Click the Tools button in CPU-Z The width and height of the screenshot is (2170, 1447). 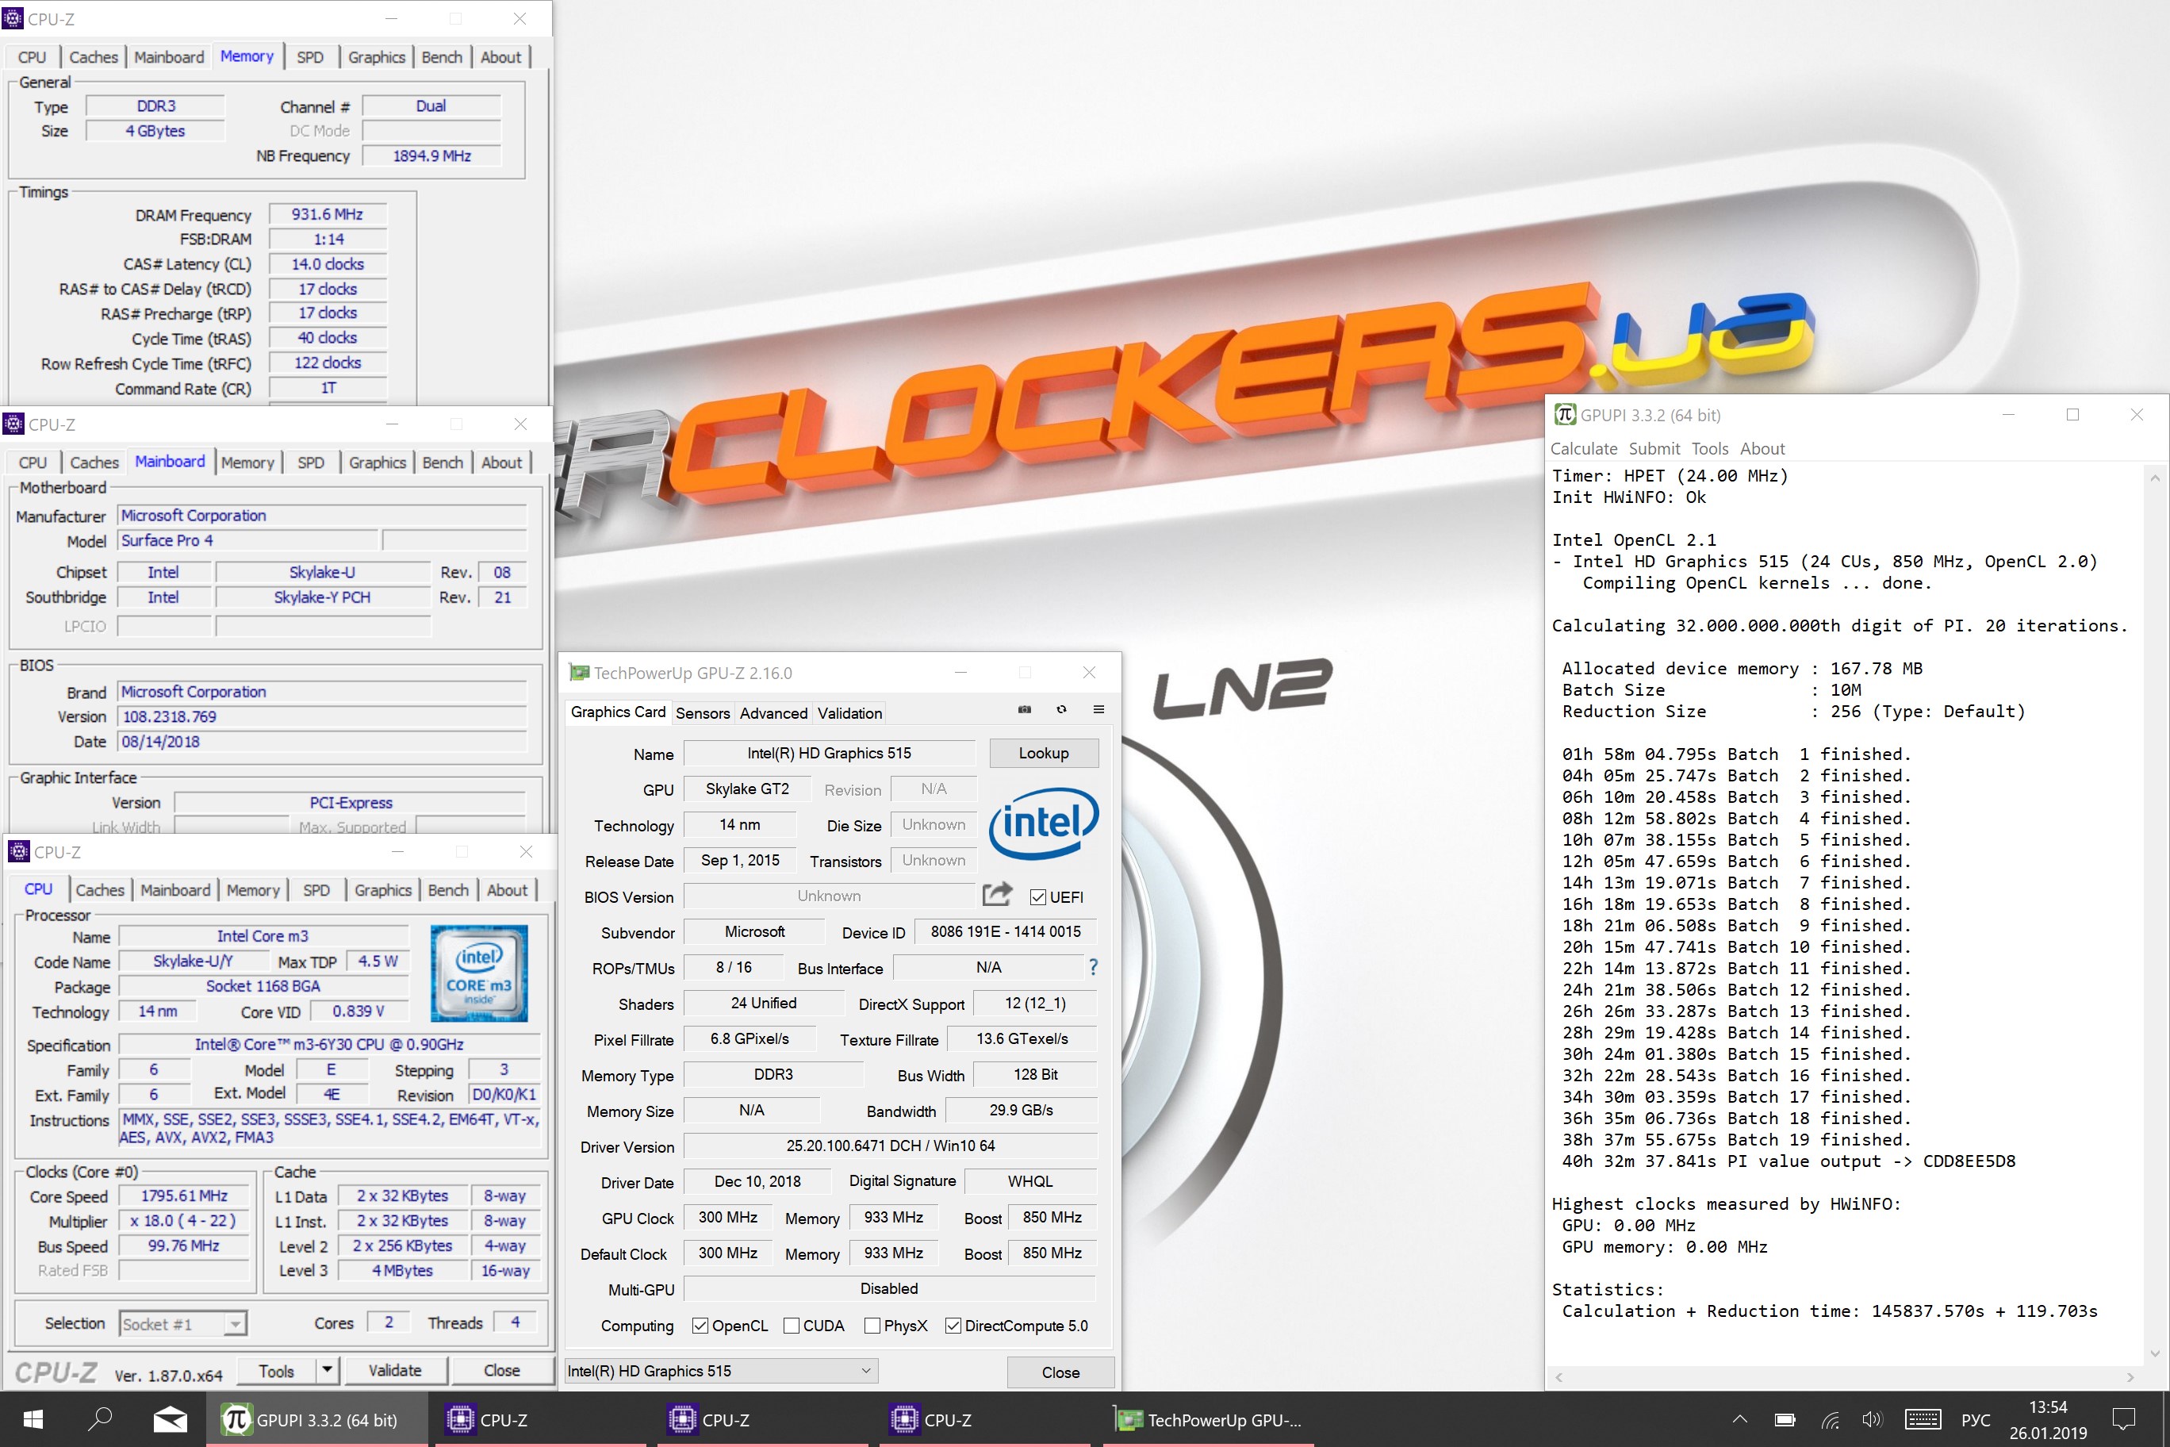276,1370
